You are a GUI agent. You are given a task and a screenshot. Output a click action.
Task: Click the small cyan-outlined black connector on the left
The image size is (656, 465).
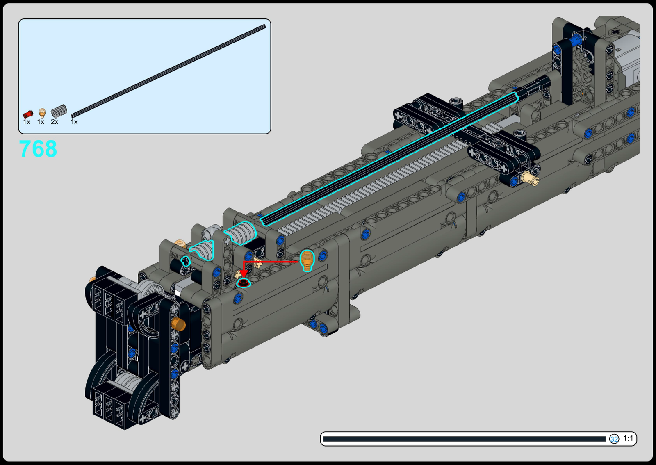tap(186, 261)
